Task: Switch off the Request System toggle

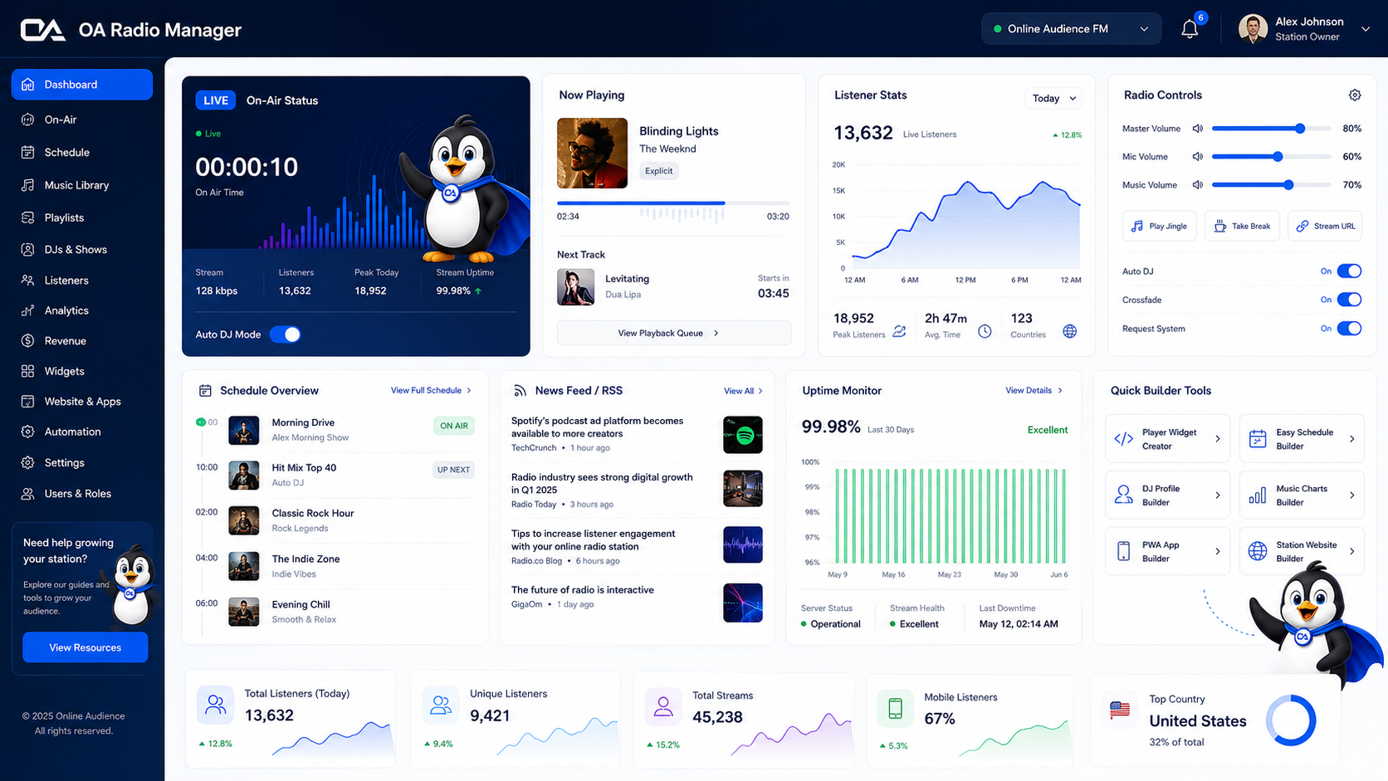Action: [x=1349, y=329]
